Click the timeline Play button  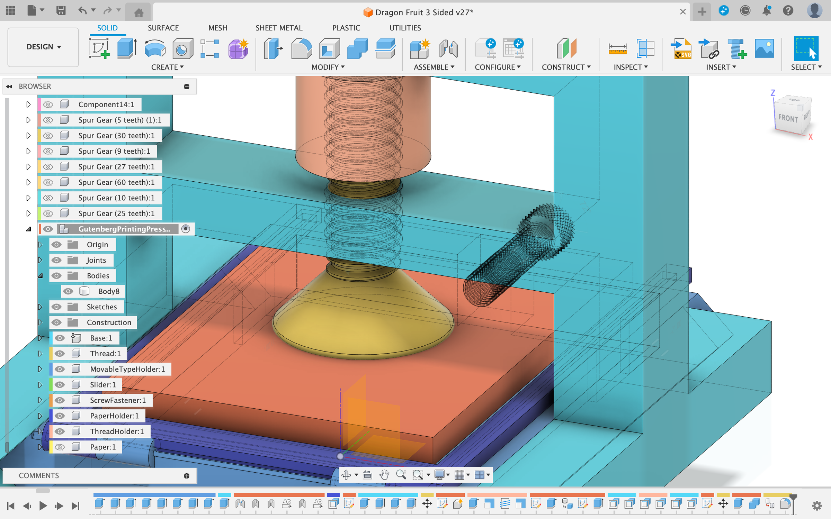tap(43, 506)
